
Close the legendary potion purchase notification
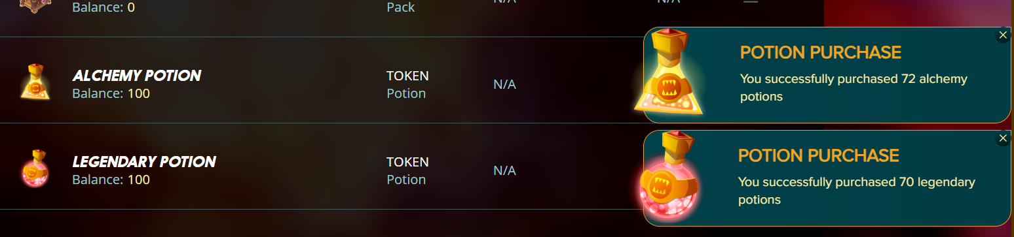coord(1003,138)
